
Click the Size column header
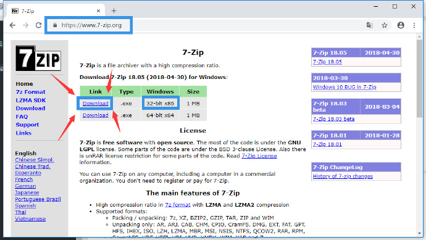pyautogui.click(x=193, y=91)
